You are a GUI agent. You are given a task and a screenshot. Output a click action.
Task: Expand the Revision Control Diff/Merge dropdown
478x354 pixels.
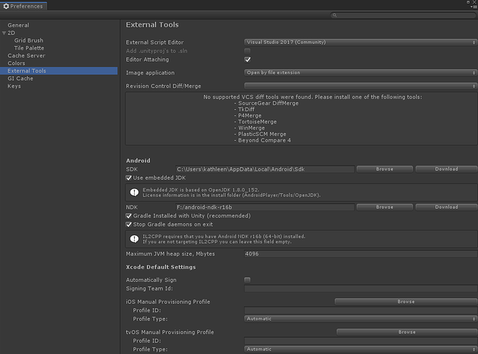pos(360,86)
